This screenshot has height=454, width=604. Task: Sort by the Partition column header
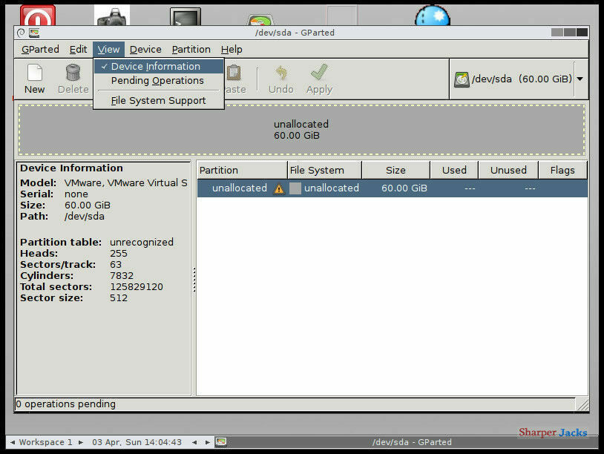242,170
